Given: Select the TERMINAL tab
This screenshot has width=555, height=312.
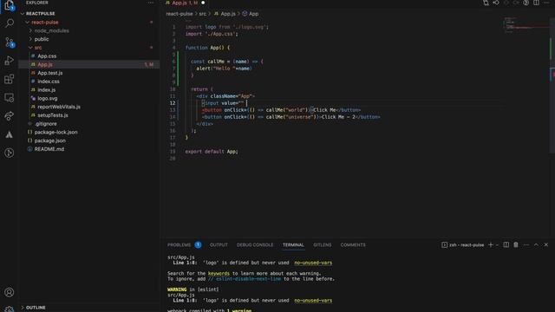Looking at the screenshot, I should pyautogui.click(x=293, y=244).
